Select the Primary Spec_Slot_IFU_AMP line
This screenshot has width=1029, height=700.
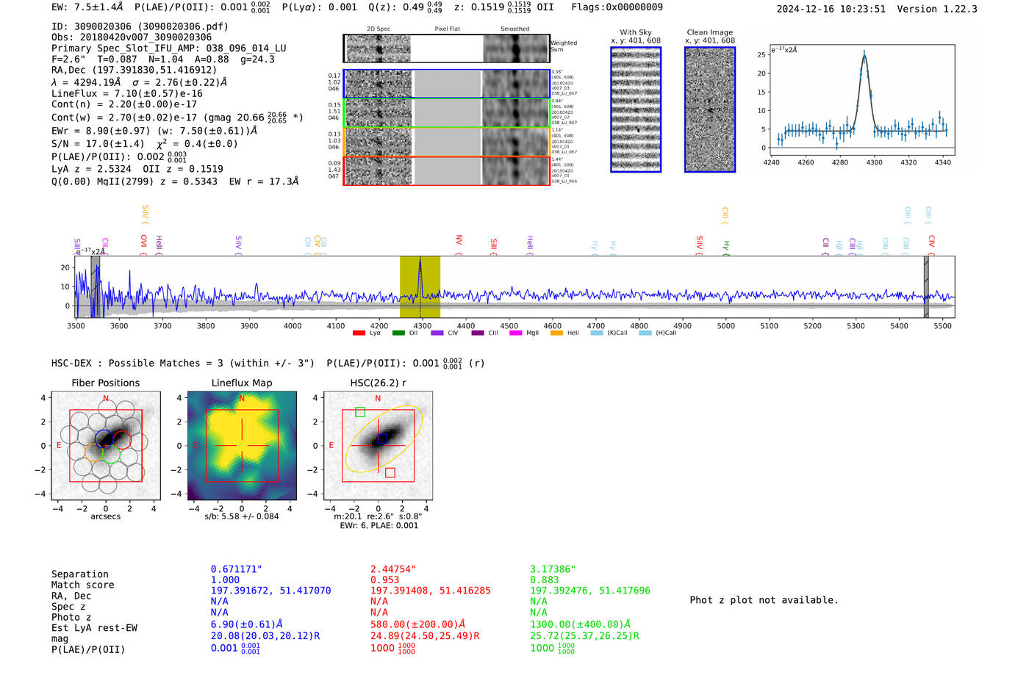tap(169, 48)
